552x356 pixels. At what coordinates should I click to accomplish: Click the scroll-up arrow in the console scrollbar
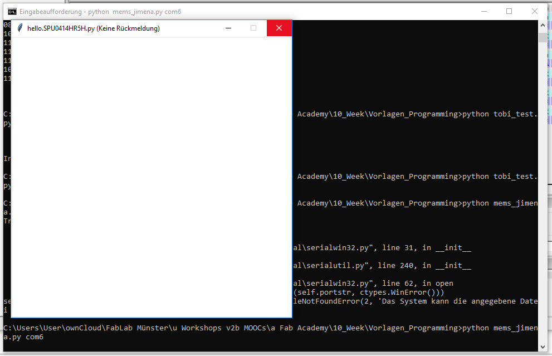[543, 26]
